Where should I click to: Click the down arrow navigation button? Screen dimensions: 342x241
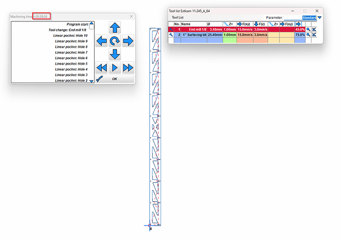click(x=114, y=54)
